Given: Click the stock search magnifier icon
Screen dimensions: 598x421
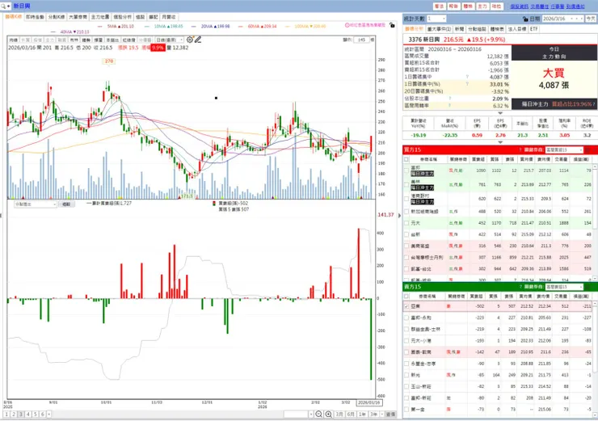Looking at the screenshot, I should click(x=3, y=6).
